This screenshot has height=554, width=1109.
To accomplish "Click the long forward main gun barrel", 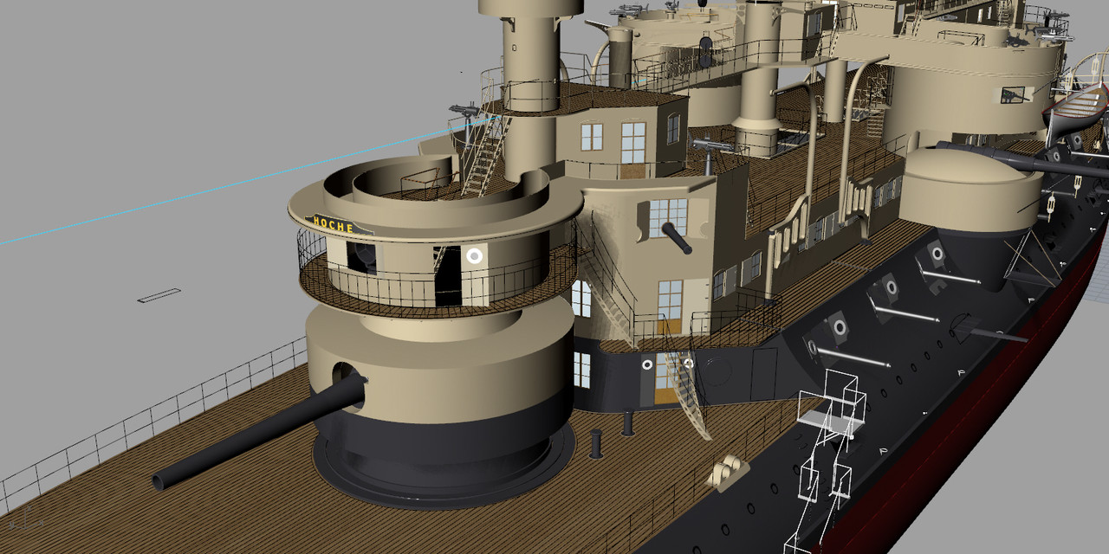I will click(x=260, y=434).
